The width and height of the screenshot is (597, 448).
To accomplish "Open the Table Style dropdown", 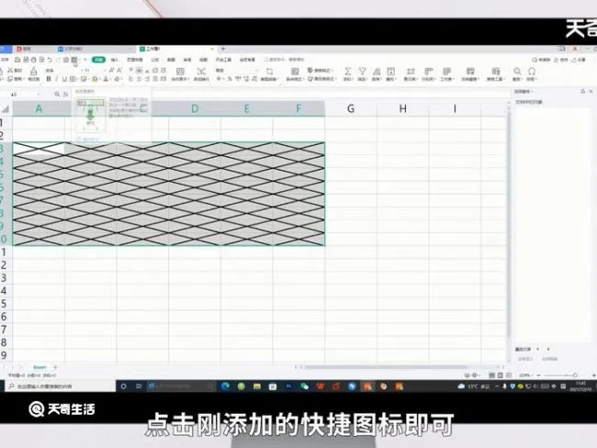I will pos(321,71).
